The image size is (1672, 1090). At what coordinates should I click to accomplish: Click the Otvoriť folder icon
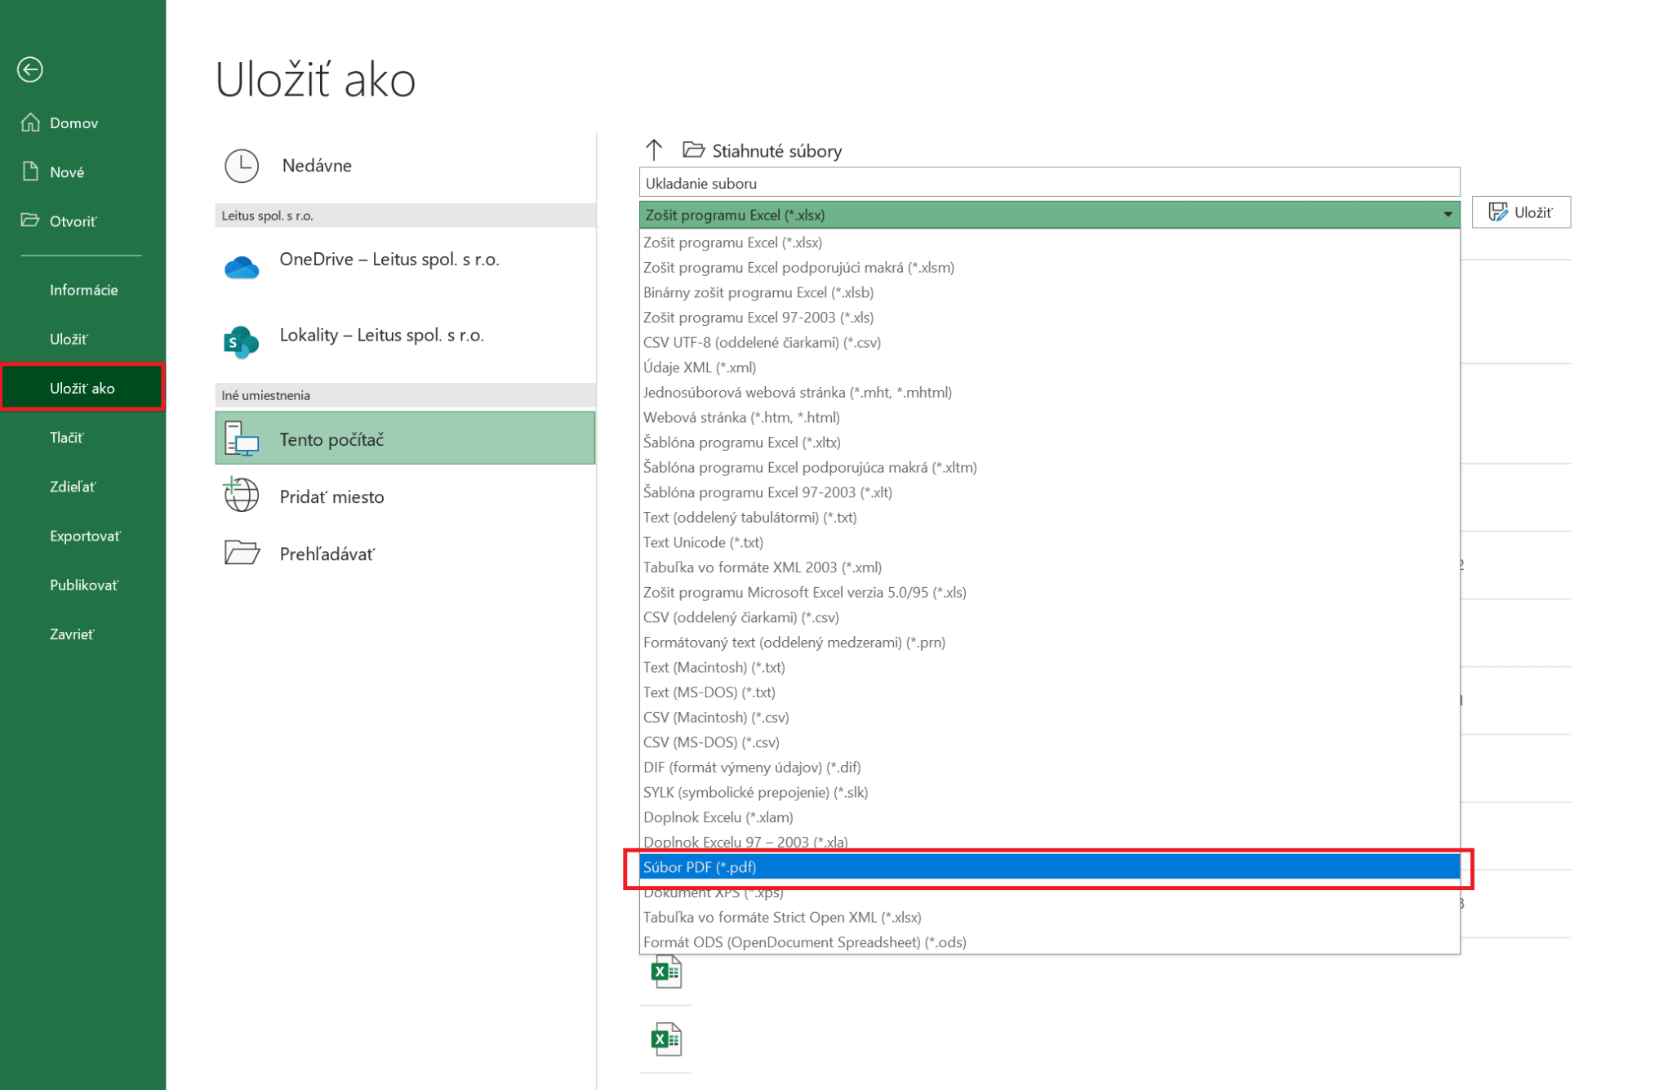(30, 220)
